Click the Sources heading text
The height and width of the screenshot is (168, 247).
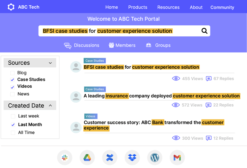coord(19,63)
